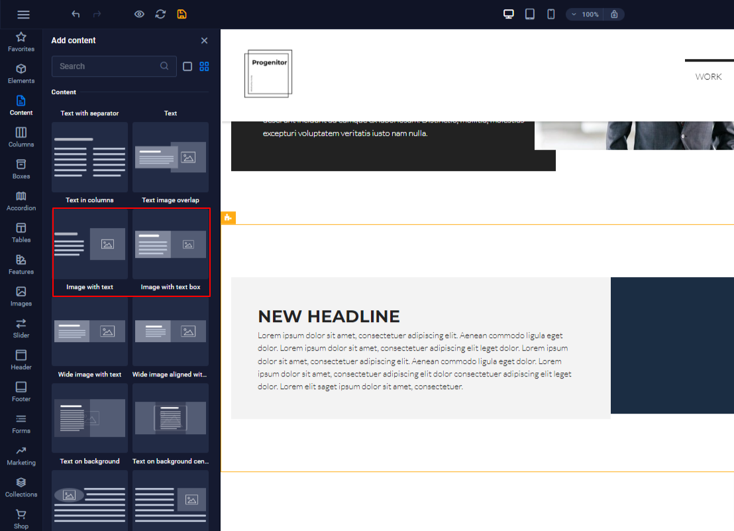Select the thumbnail with text lines beside a small image
Screen dimensions: 734x531
coord(170,501)
